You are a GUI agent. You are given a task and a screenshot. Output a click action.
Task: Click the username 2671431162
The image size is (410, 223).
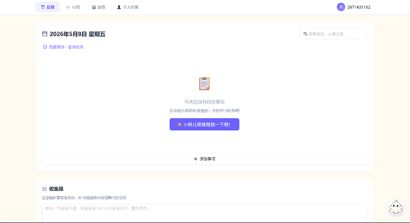point(359,7)
